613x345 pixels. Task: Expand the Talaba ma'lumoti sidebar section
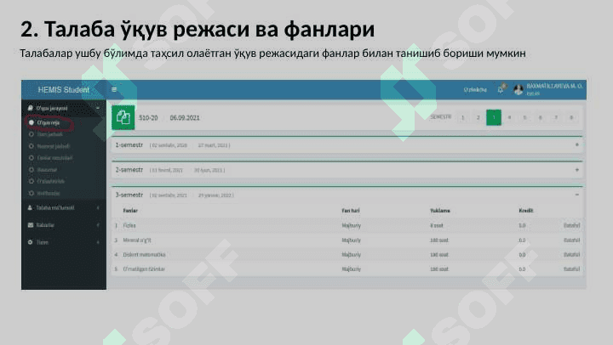point(98,208)
